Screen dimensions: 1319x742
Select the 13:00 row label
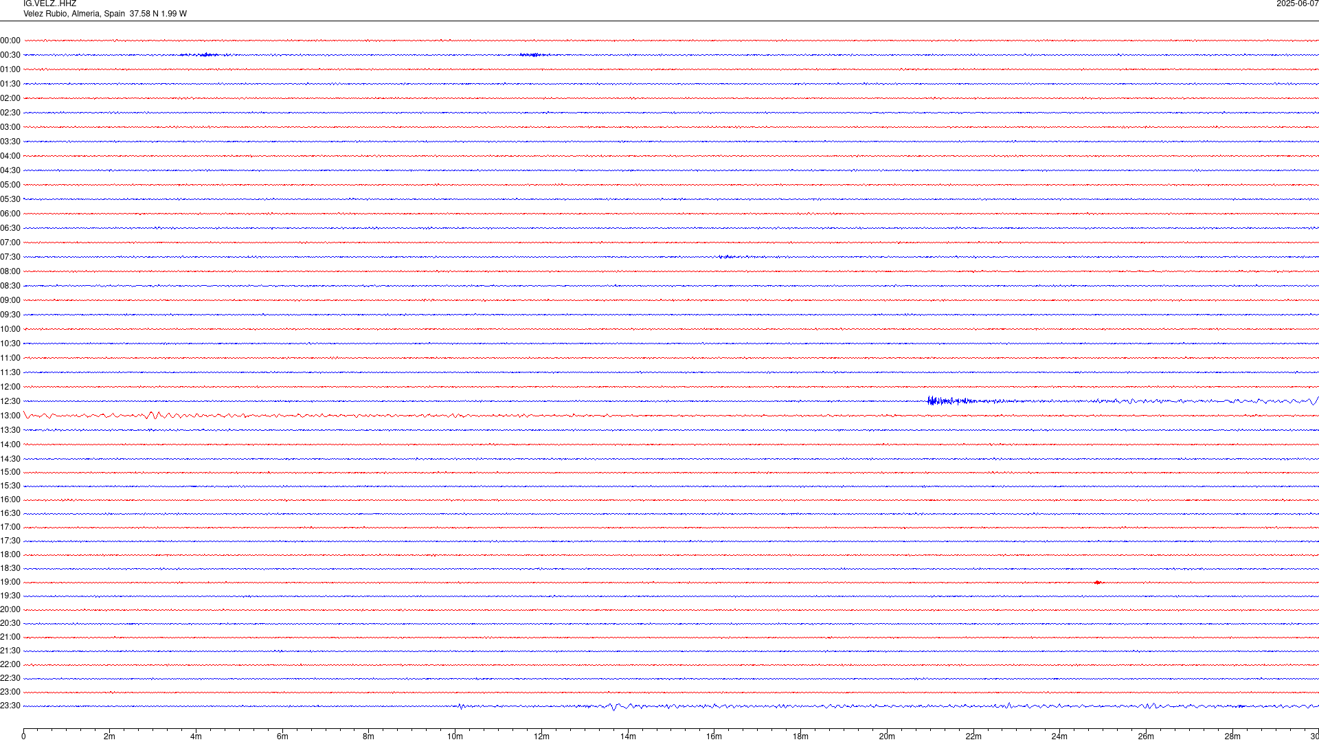10,416
